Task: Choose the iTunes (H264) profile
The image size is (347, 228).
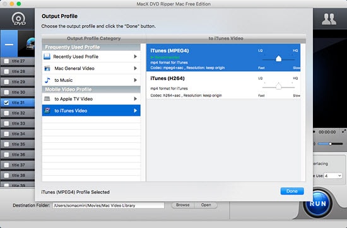Action: (223, 85)
